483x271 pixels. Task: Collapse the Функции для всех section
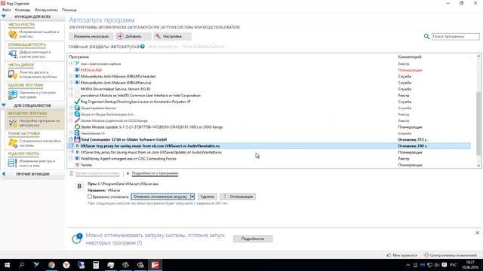(x=3, y=17)
